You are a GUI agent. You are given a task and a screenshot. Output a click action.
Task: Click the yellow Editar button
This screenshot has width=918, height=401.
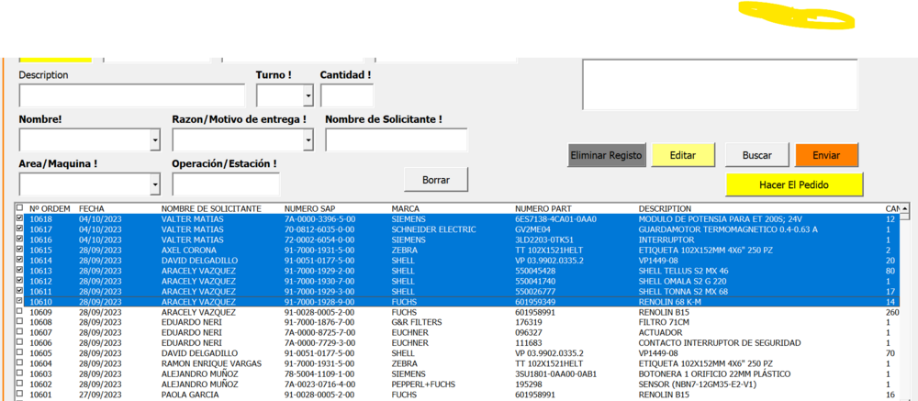coord(683,155)
